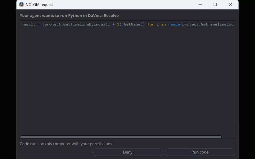Close the NOLGIA request dialog
The width and height of the screenshot is (255, 159).
(x=231, y=5)
